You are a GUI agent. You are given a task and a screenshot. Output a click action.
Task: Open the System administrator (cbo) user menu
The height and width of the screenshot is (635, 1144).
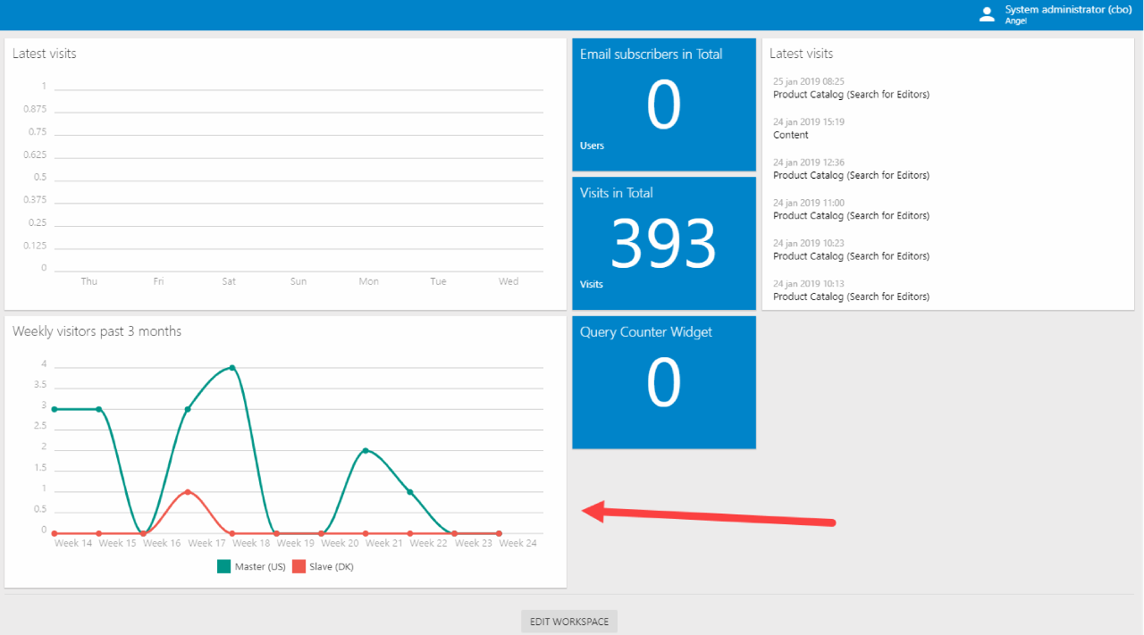[x=1067, y=10]
